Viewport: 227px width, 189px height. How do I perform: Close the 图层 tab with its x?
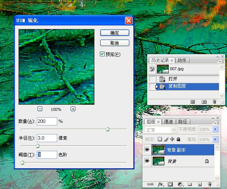point(158,122)
